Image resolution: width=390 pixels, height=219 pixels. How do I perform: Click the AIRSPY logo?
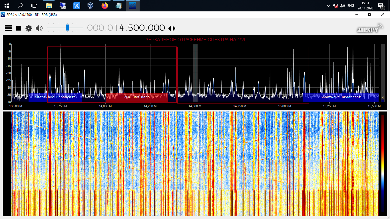[370, 29]
